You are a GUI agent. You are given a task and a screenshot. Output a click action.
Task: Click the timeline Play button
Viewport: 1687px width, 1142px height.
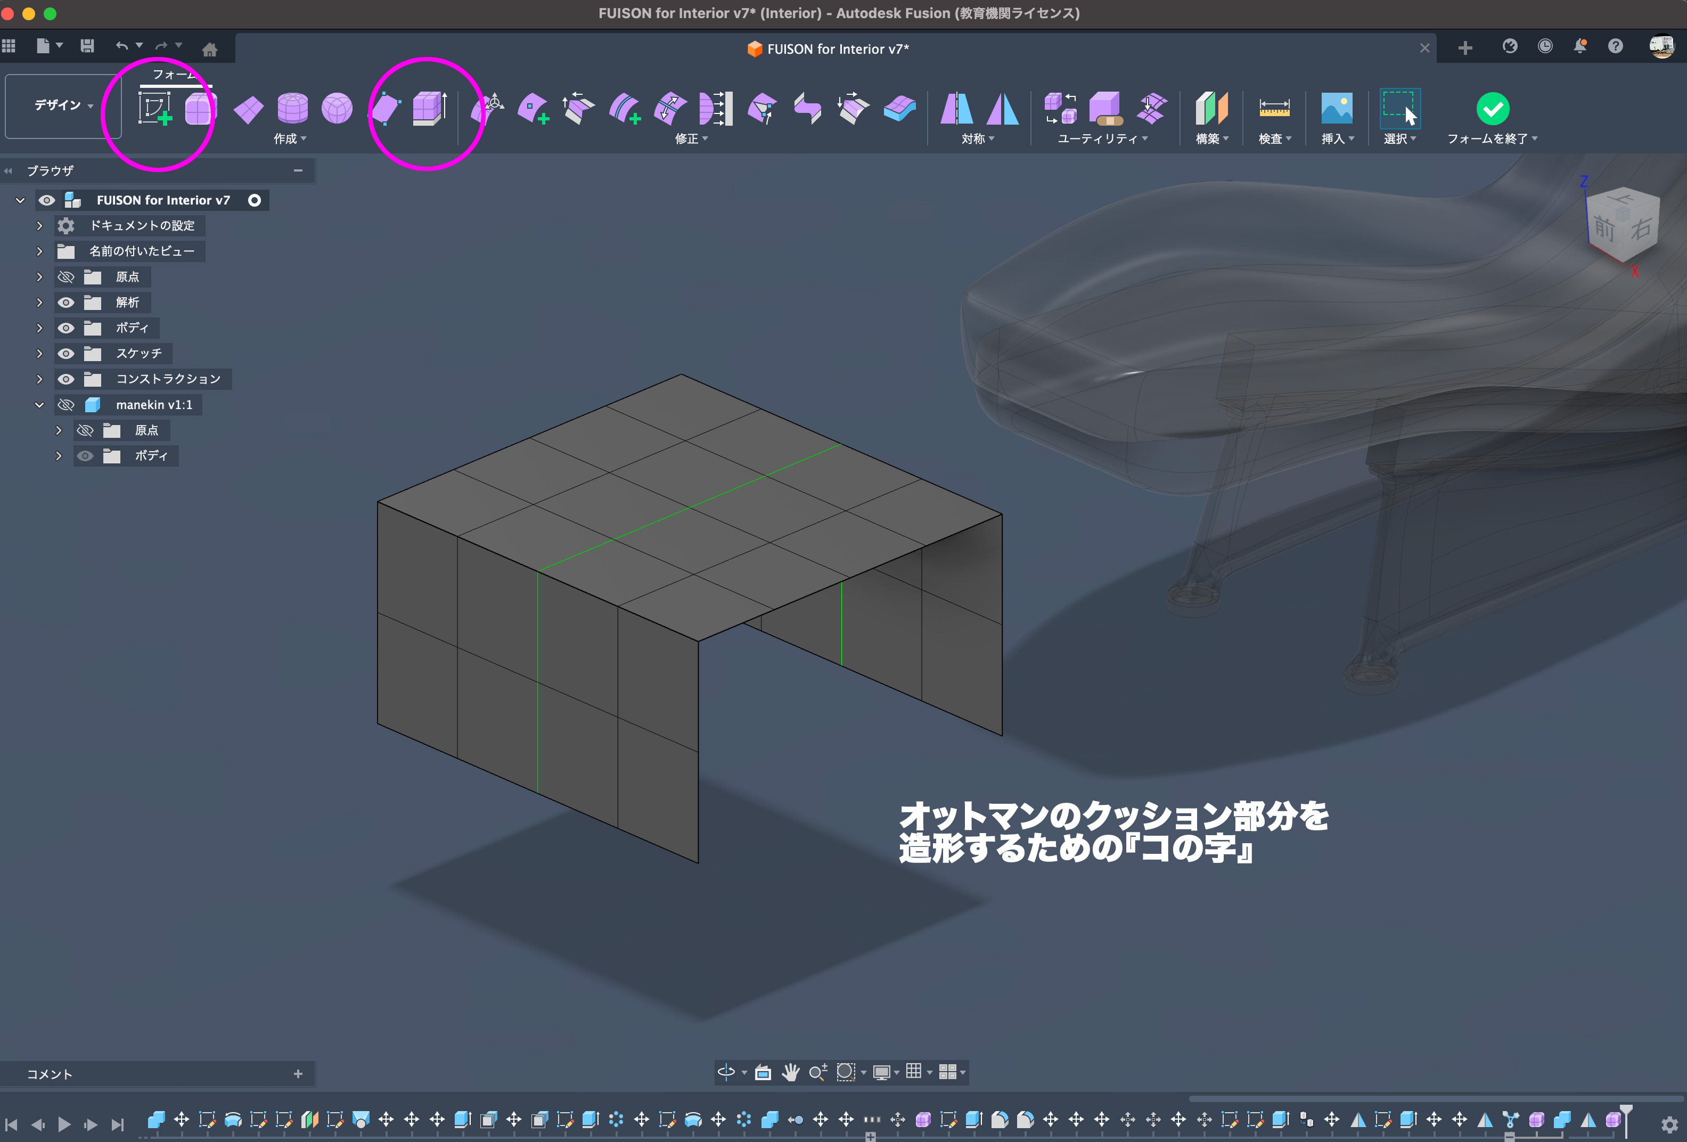point(64,1124)
